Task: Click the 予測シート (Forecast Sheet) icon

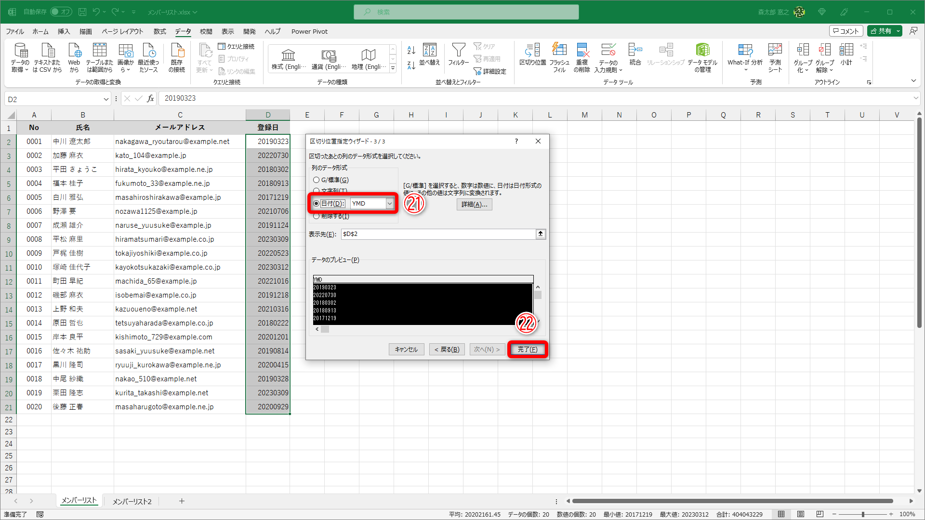Action: click(x=775, y=57)
